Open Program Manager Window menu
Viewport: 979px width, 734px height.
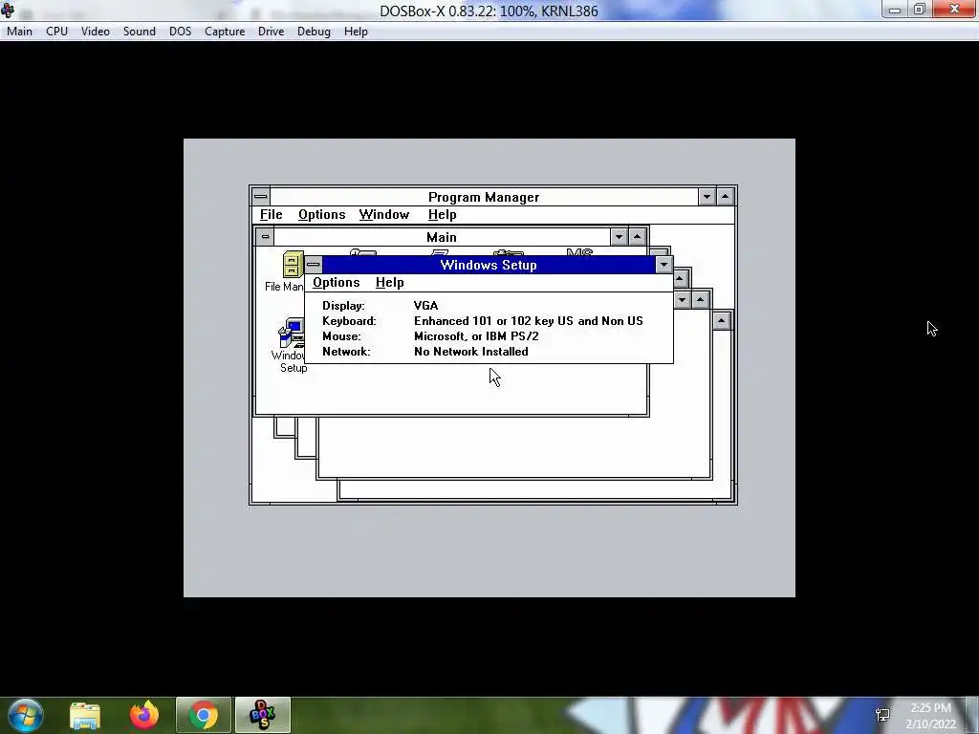point(384,215)
